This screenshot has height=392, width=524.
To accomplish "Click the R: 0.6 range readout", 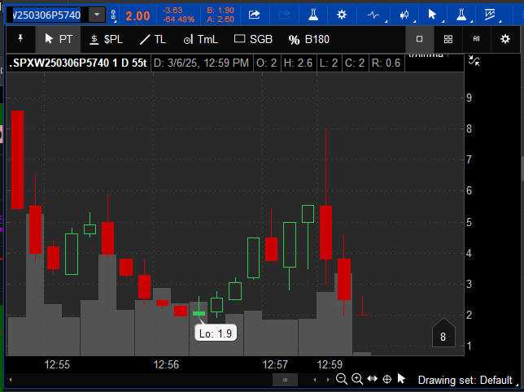I will (386, 63).
